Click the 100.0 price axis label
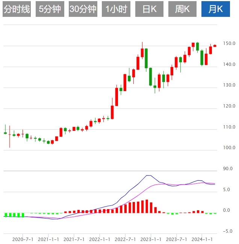This screenshot has height=244, width=239. click(229, 148)
